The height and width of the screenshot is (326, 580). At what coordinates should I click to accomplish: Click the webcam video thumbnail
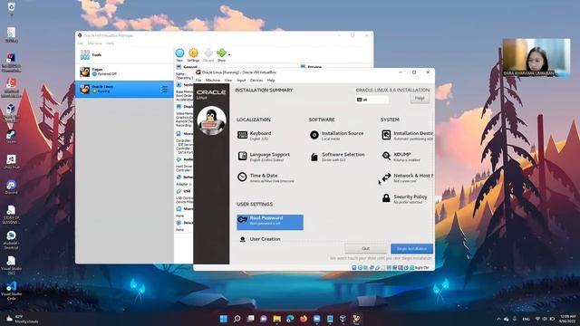point(536,58)
